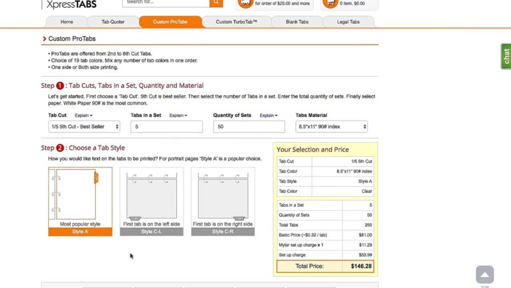Screen dimensions: 511x288
Task: Click the orange search magnifier button
Action: (216, 3)
